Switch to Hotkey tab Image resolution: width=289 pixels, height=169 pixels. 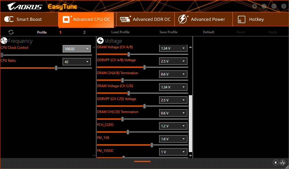(x=261, y=19)
